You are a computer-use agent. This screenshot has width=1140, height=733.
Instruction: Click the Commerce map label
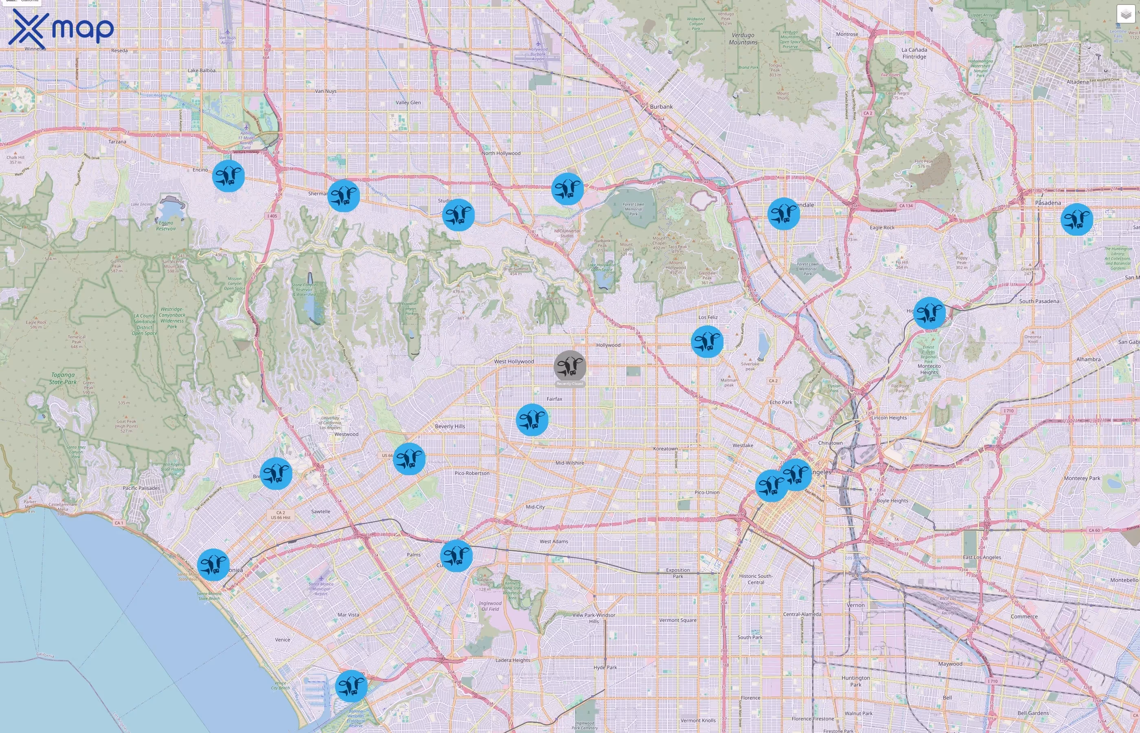point(1024,617)
